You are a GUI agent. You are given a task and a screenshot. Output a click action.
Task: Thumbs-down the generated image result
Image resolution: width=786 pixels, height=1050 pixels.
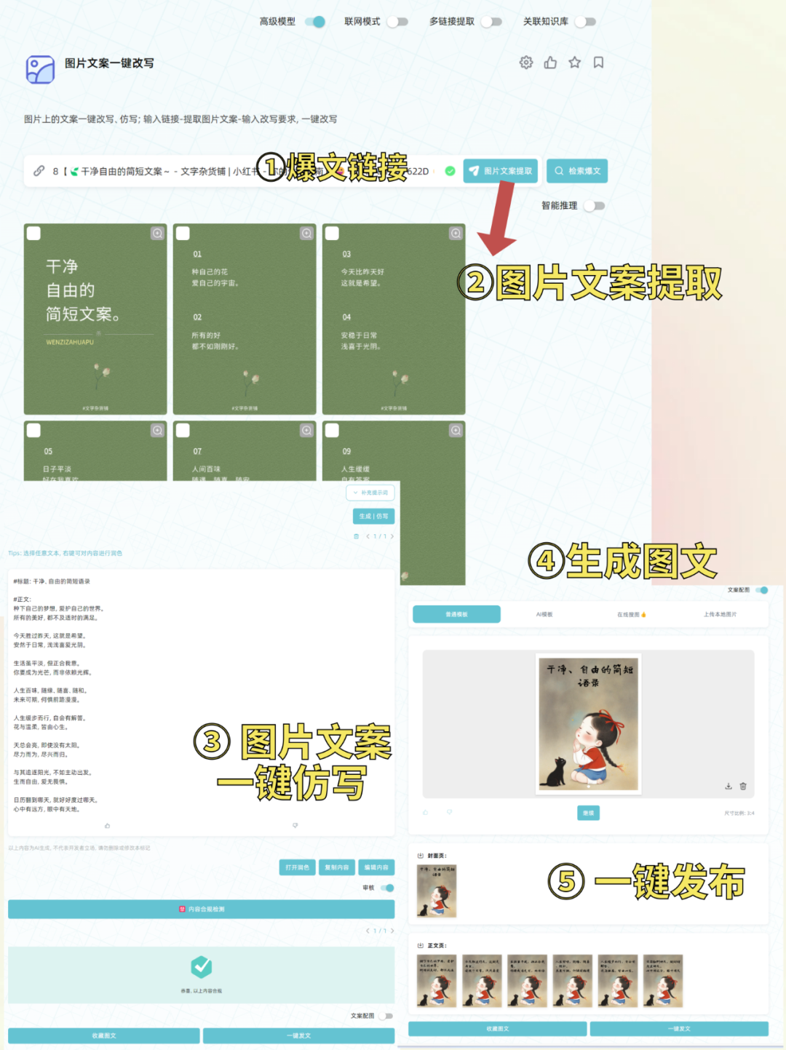click(x=449, y=812)
